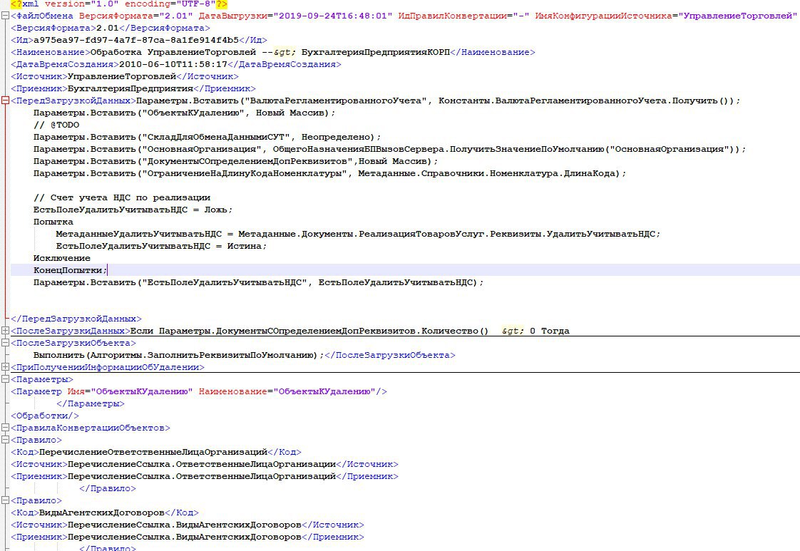Click the ИмяКонфигурацииИсточника value "УправлениеТорговлей"
The width and height of the screenshot is (800, 551).
[x=737, y=16]
